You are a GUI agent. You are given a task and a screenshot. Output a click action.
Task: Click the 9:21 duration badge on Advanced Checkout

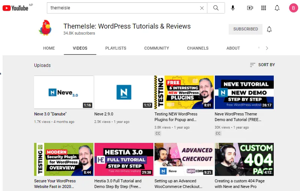pyautogui.click(x=208, y=173)
